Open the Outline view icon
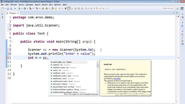The width and height of the screenshot is (185, 104). click(x=182, y=26)
